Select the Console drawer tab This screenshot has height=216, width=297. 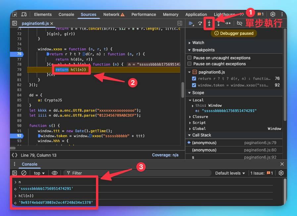(x=29, y=164)
